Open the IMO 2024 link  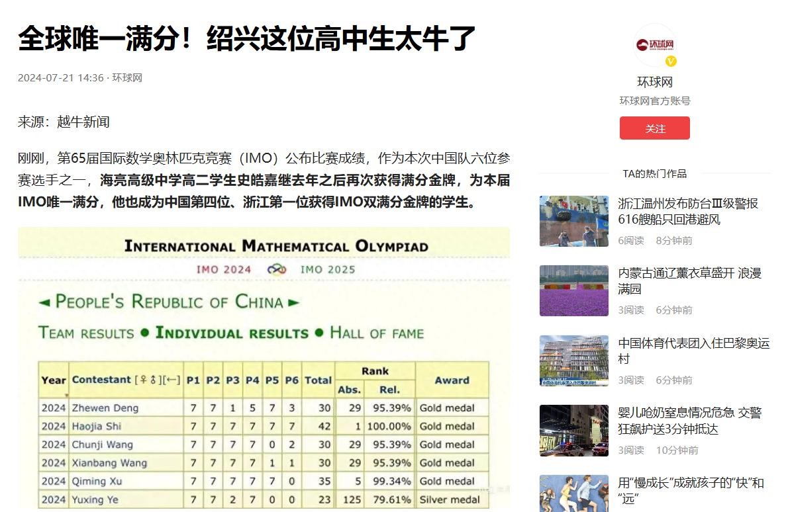click(x=224, y=269)
